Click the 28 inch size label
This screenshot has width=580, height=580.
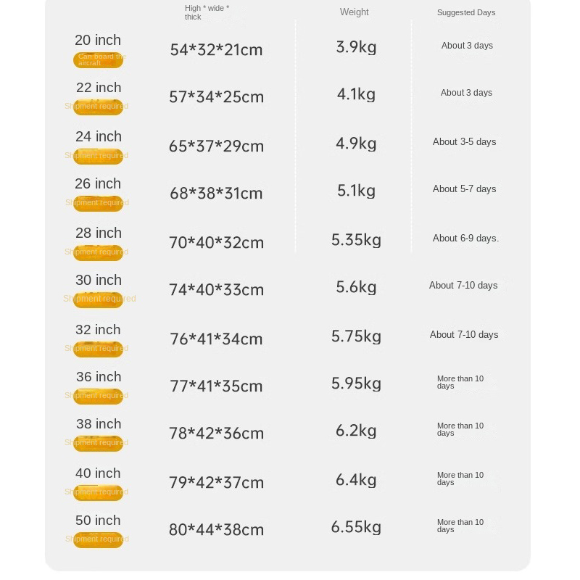[99, 233]
